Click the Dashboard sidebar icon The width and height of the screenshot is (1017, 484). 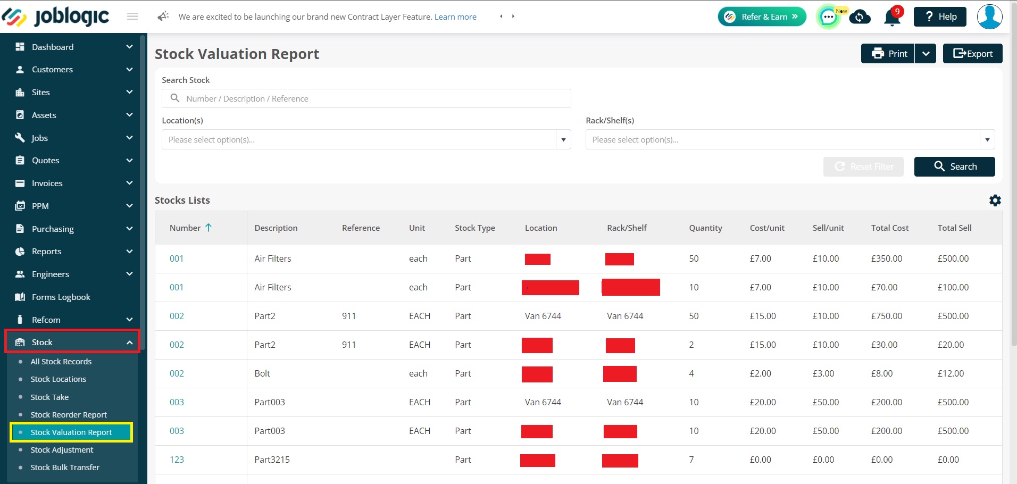pos(20,47)
